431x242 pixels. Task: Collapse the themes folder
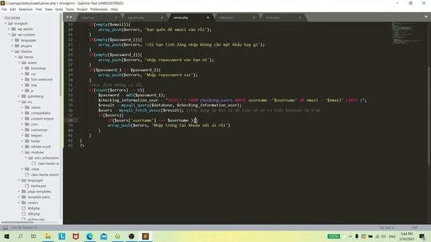click(12, 51)
